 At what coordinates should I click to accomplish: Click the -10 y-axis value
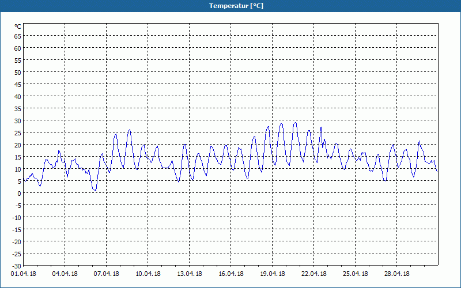17,218
